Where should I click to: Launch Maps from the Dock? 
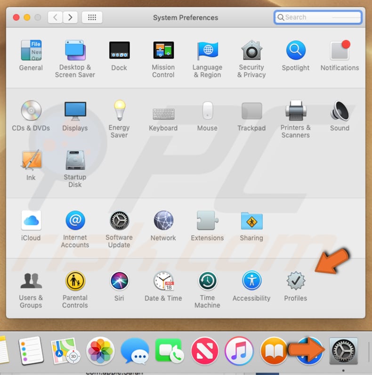pyautogui.click(x=65, y=351)
